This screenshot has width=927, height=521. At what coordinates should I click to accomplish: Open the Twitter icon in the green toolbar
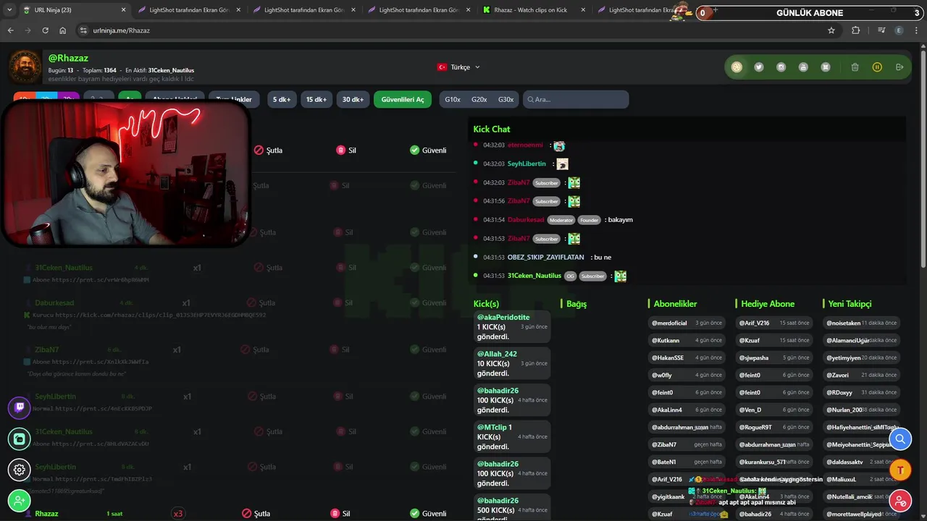[759, 67]
